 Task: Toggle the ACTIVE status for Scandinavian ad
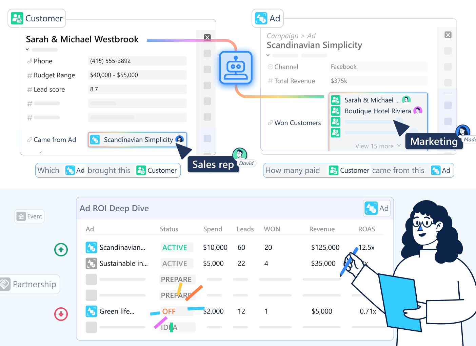coord(175,248)
